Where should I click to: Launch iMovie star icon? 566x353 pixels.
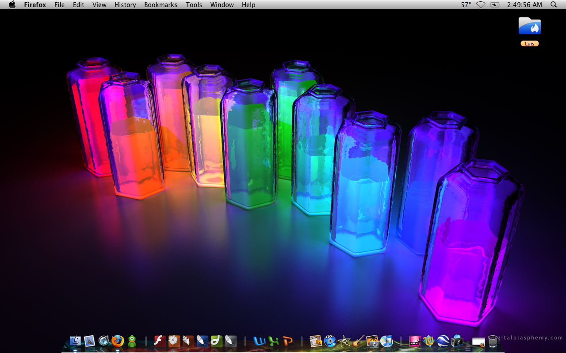click(x=344, y=341)
